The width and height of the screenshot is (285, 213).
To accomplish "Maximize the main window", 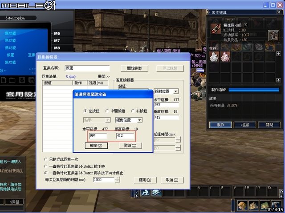I will point(273,5).
